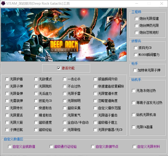Enable 无限护盾 checkbox
The height and width of the screenshot is (156, 168).
(7, 79)
